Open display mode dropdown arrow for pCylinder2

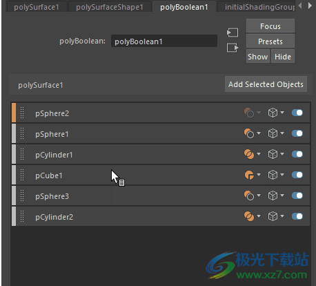click(x=282, y=216)
